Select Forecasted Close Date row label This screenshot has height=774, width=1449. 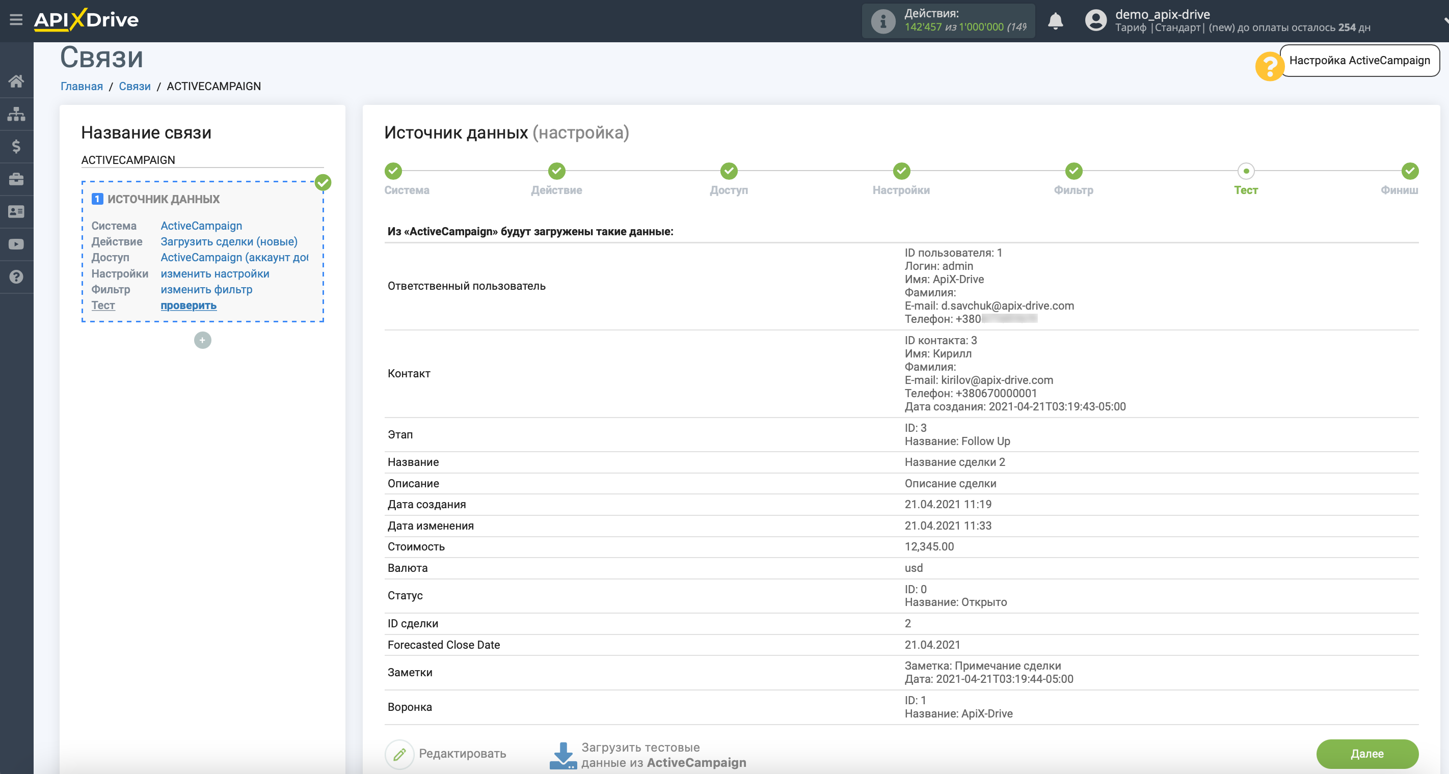443,645
